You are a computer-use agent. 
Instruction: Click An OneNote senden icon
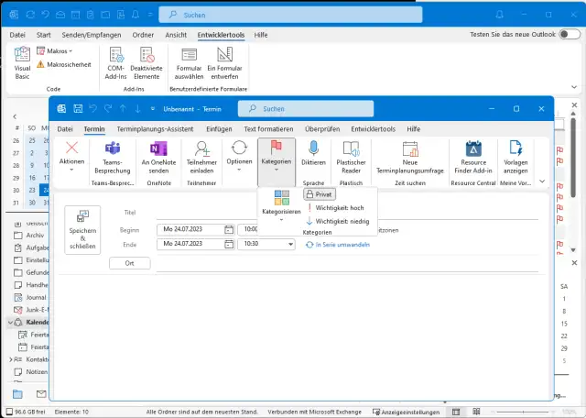click(157, 158)
